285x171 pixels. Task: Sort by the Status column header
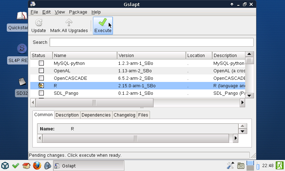[x=41, y=56]
